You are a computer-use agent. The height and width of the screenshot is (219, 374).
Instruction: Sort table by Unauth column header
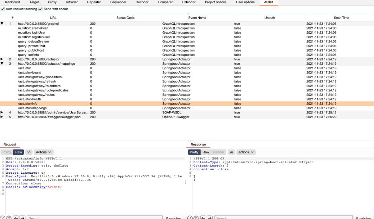tap(269, 18)
